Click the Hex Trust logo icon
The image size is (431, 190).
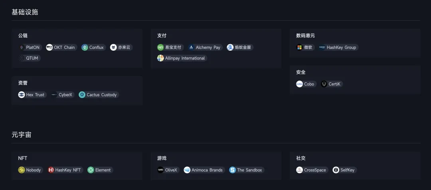(x=22, y=95)
